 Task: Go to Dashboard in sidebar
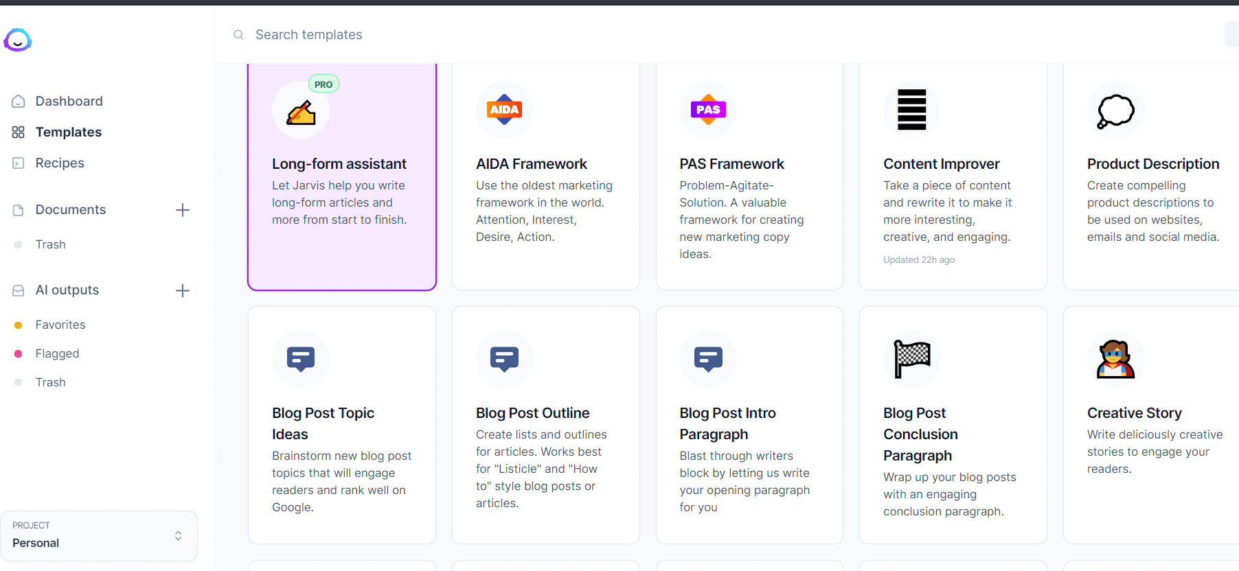[69, 101]
